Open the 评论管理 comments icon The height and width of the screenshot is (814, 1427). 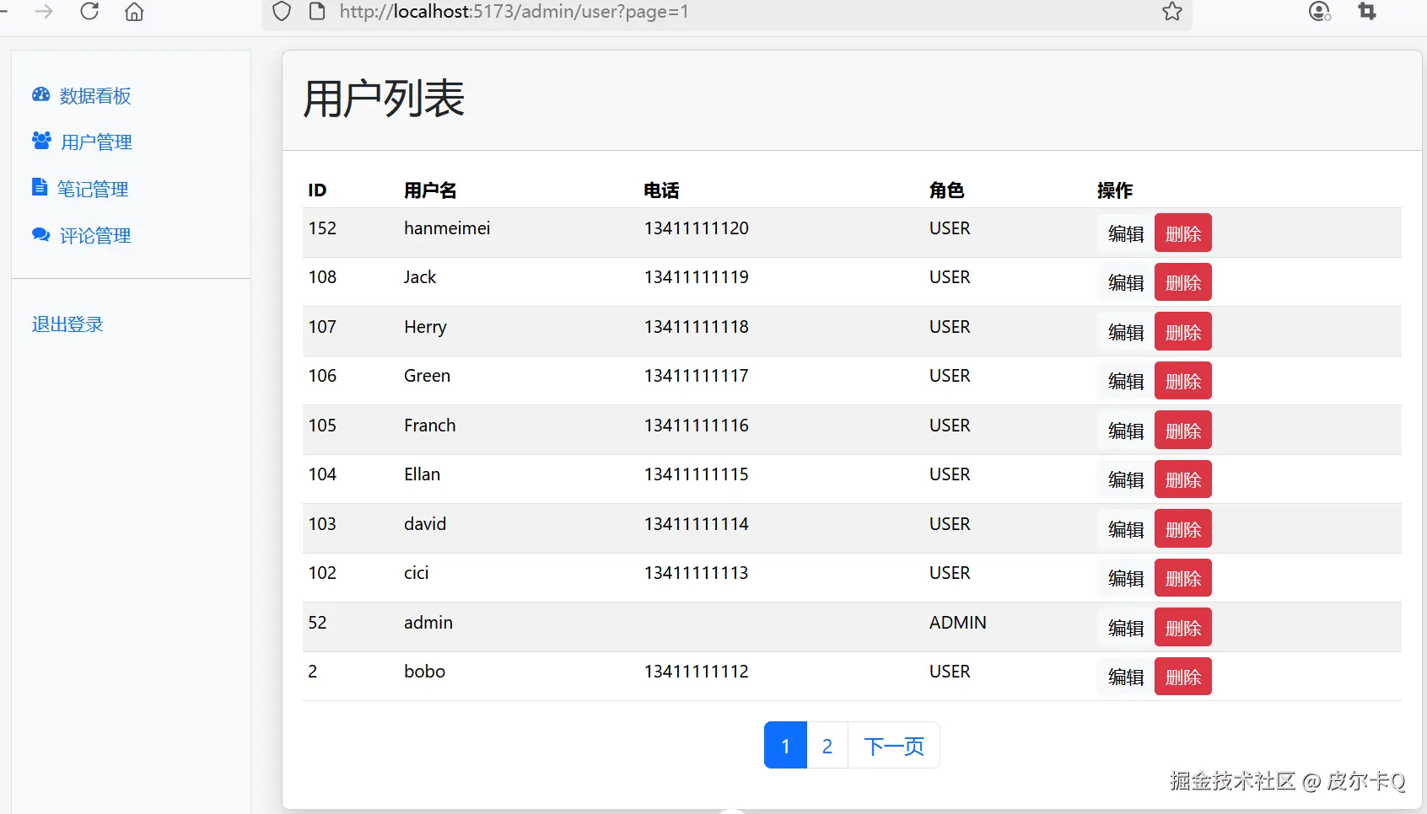pos(40,235)
